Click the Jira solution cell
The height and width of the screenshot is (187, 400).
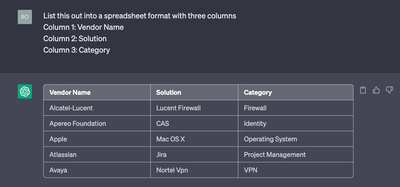pos(194,155)
